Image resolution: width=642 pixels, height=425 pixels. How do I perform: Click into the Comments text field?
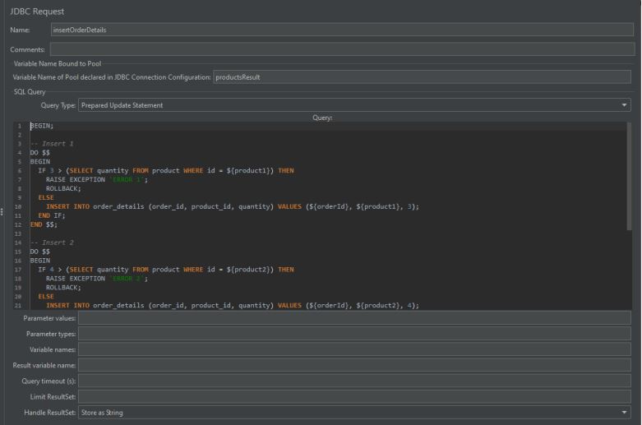(341, 50)
